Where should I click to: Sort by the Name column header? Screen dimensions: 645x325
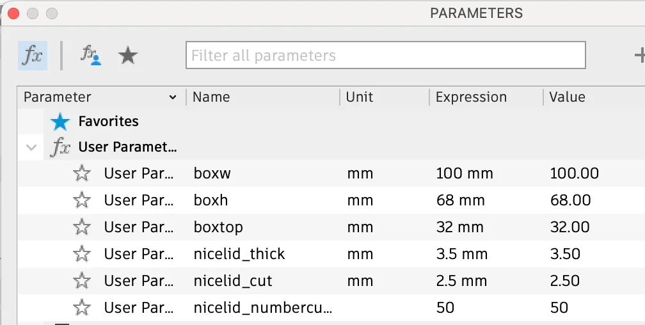211,97
